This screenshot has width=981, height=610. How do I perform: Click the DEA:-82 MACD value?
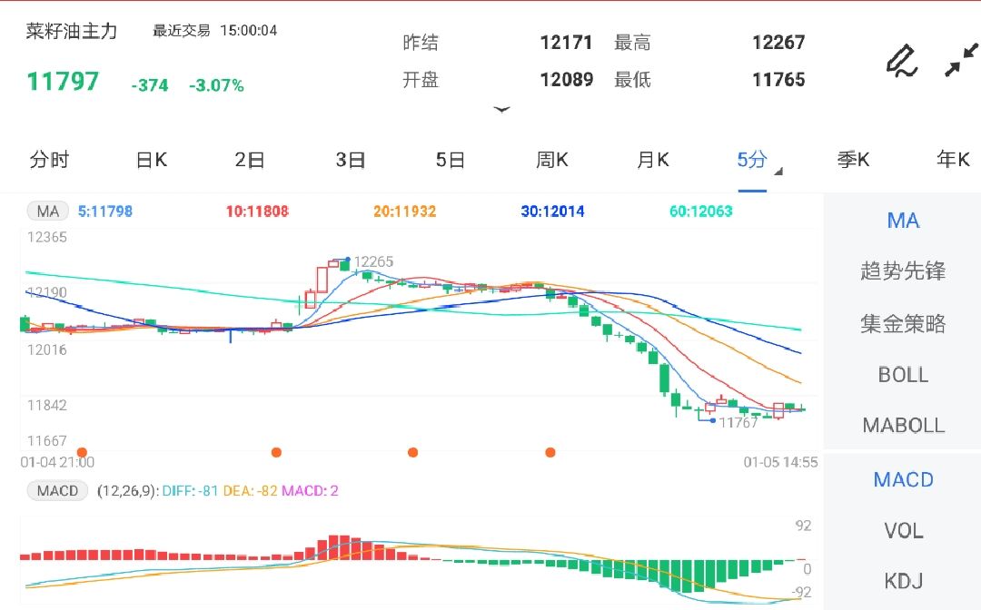pos(251,490)
